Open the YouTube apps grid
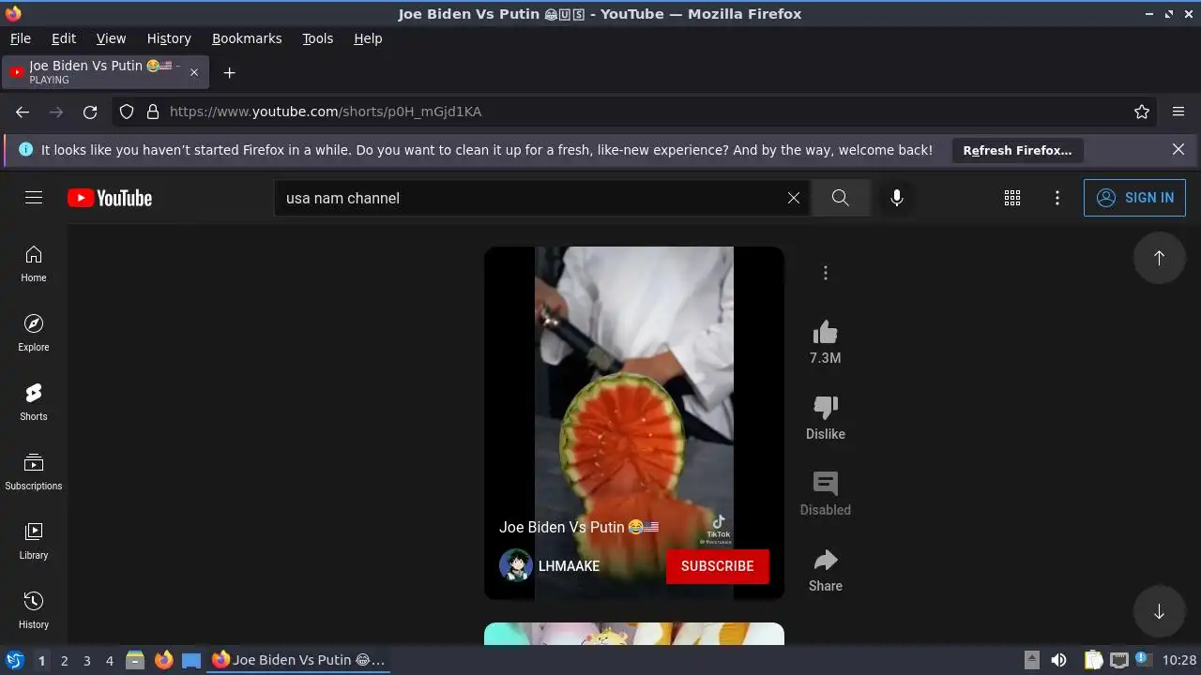 [1012, 198]
